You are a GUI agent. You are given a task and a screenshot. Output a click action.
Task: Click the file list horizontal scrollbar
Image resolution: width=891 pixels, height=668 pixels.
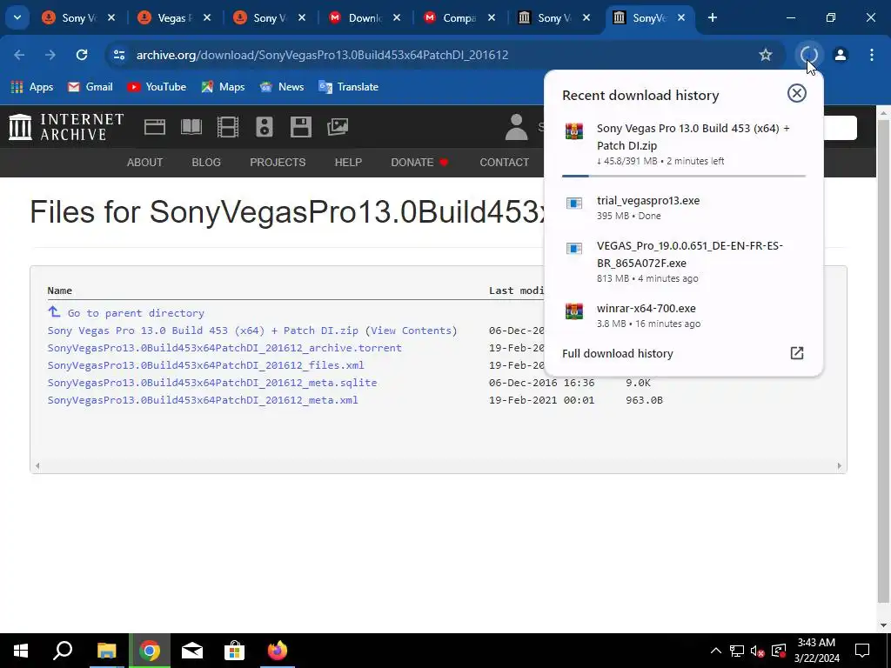pyautogui.click(x=439, y=466)
